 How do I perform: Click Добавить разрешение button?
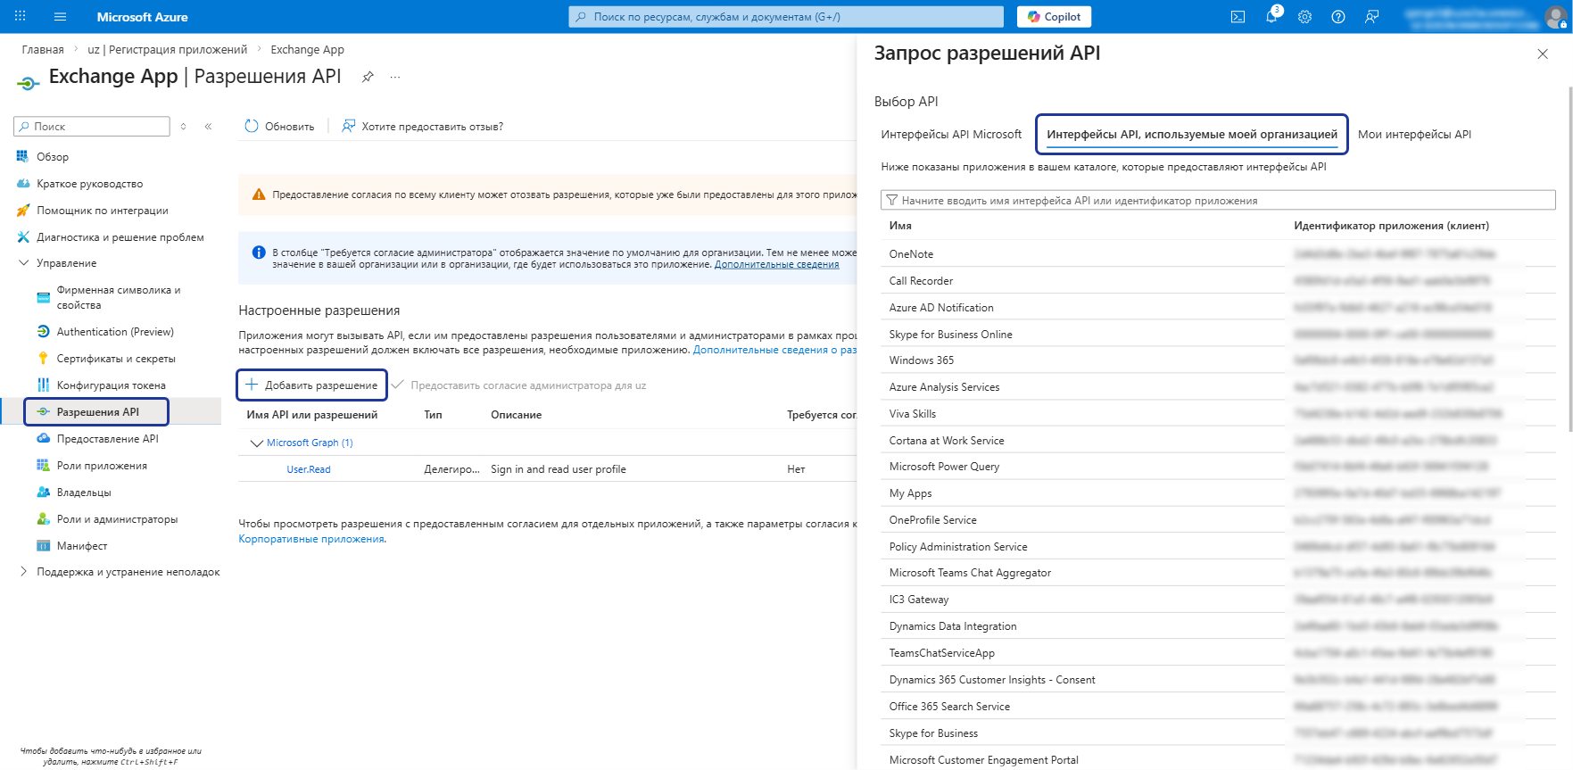[312, 385]
